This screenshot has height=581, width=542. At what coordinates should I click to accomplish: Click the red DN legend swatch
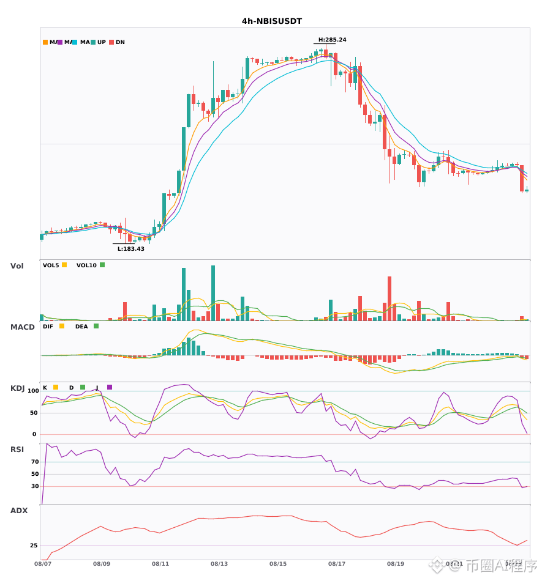[111, 42]
